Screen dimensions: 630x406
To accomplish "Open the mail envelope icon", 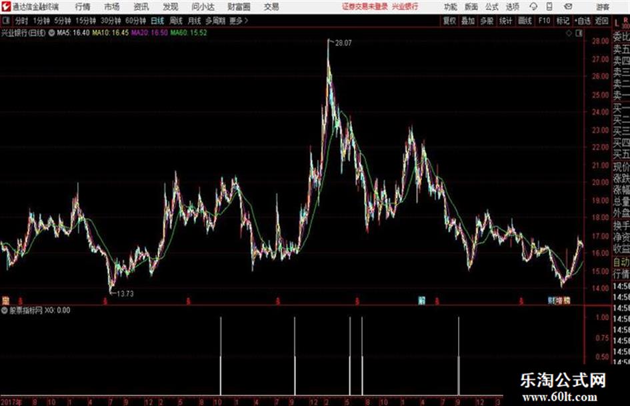I will tap(568, 7).
